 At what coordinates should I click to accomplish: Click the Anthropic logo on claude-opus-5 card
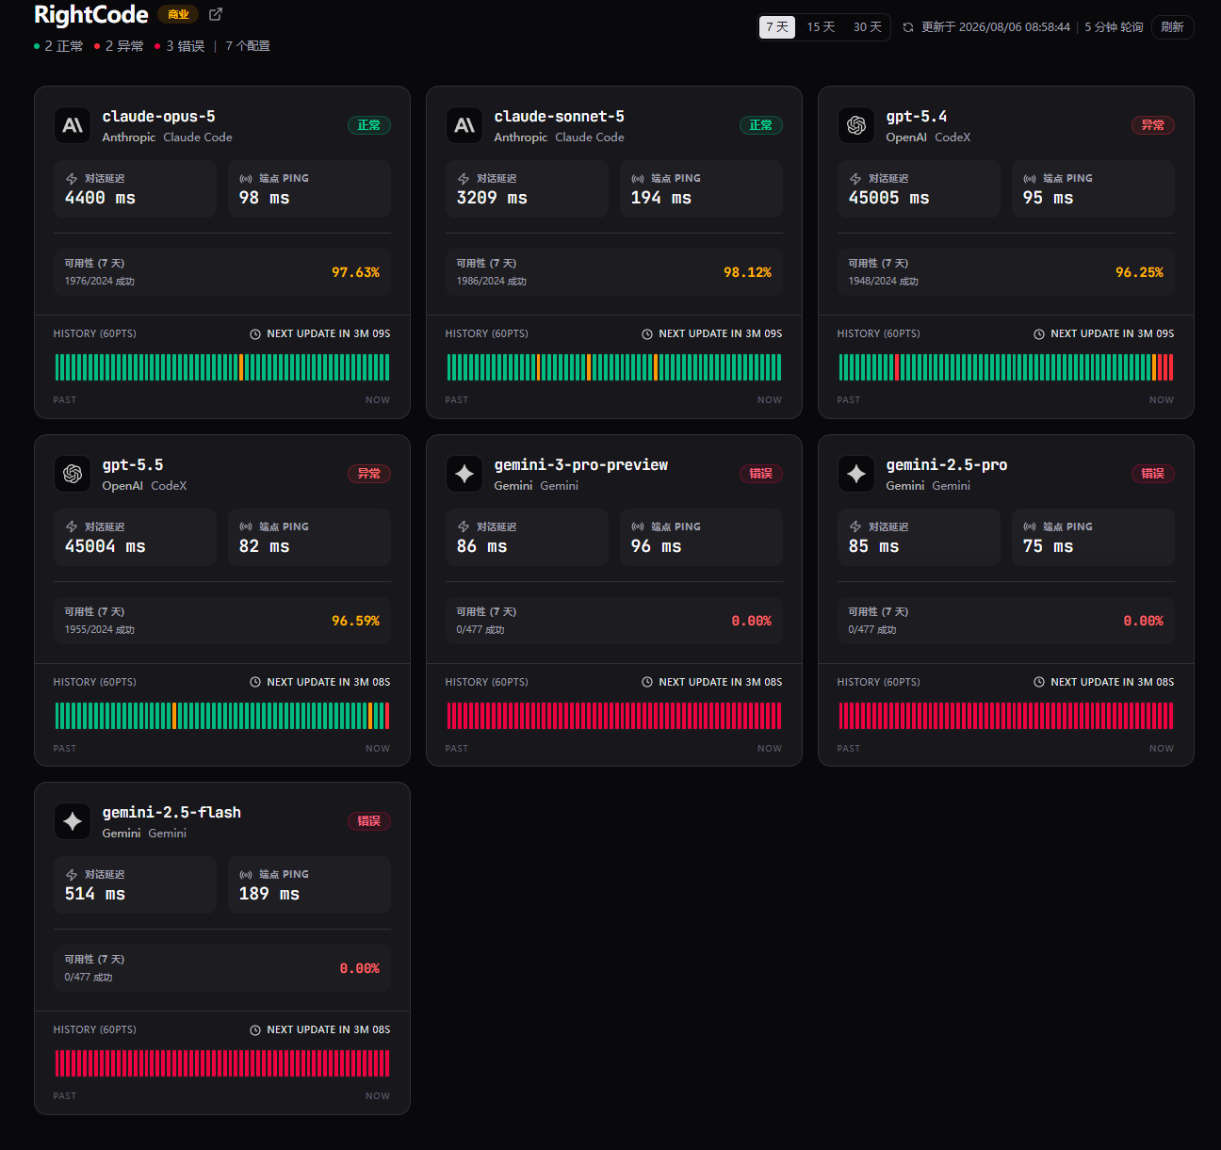pyautogui.click(x=73, y=125)
